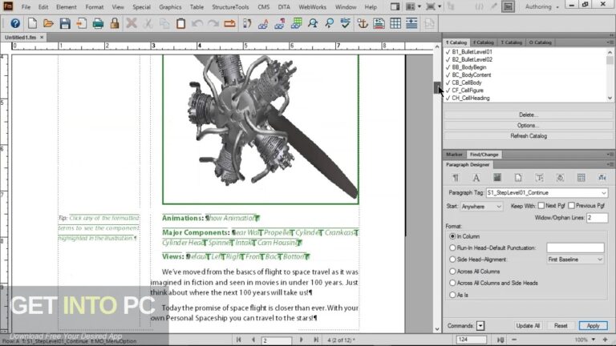The image size is (616, 346).
Task: Switch to the Marker tab
Action: point(454,155)
